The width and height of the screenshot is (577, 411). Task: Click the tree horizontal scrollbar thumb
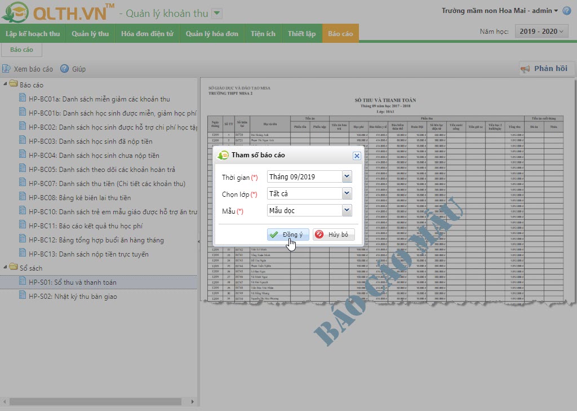pyautogui.click(x=95, y=401)
